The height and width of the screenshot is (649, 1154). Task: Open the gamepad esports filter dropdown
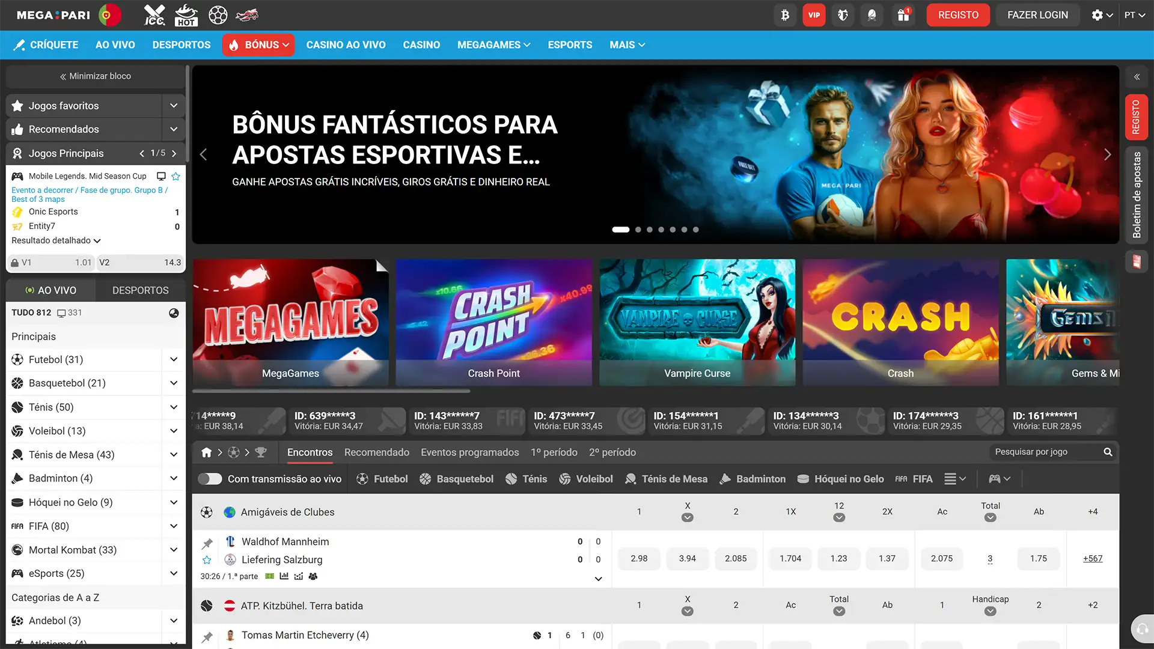pyautogui.click(x=1000, y=479)
